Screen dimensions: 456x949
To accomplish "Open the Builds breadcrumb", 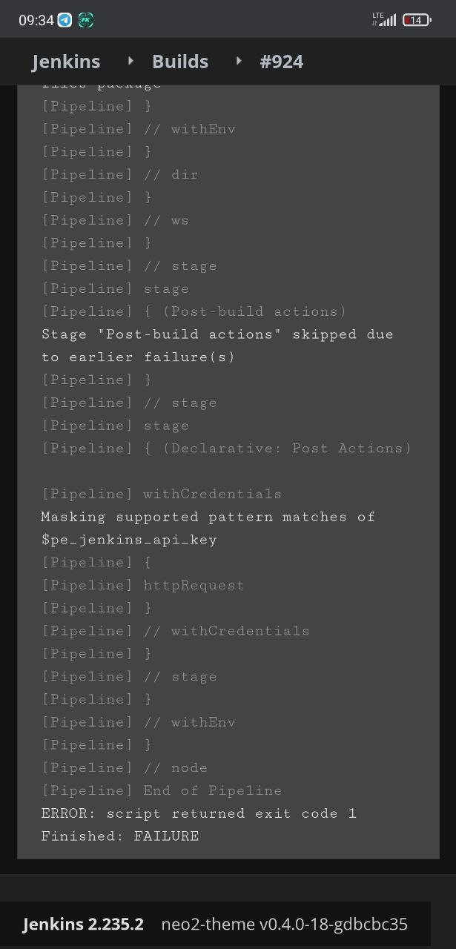I will (x=180, y=62).
